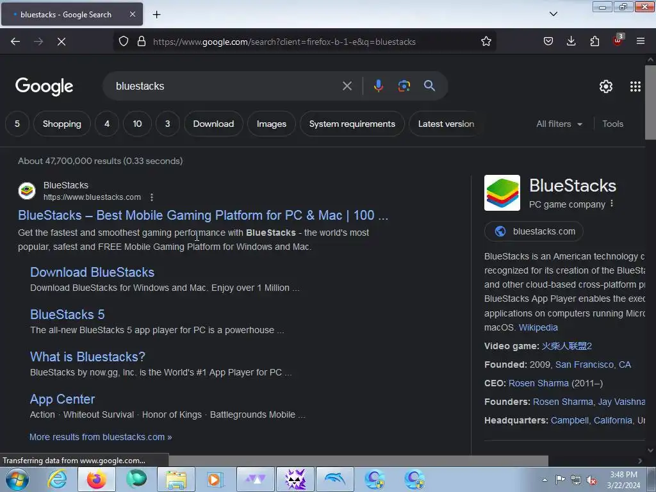Click in the Google search input field
The height and width of the screenshot is (492, 656).
tap(226, 86)
